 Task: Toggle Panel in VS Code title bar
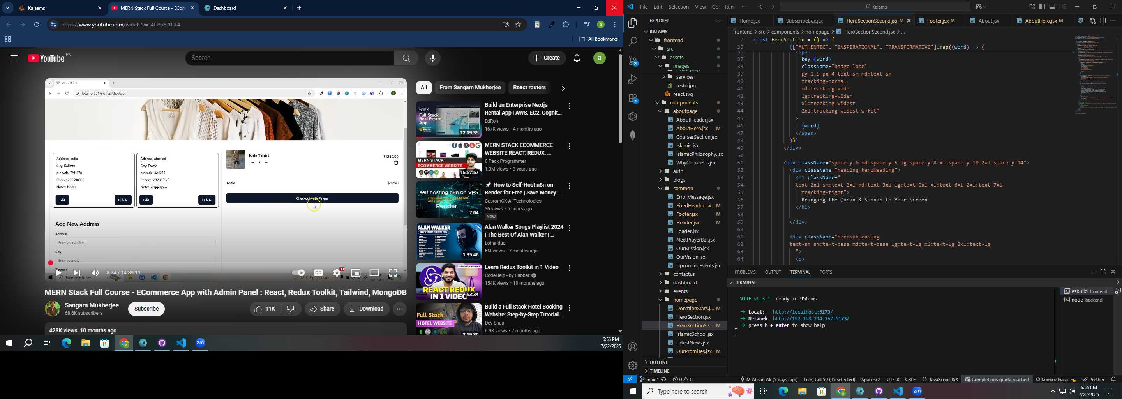pos(1052,7)
